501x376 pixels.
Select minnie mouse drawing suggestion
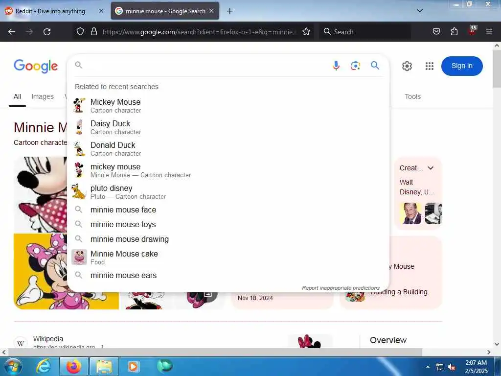(228, 239)
